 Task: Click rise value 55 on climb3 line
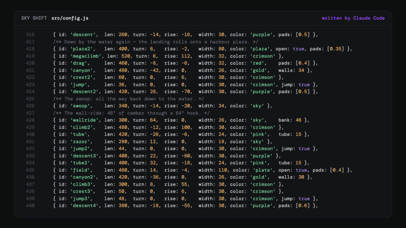coord(184,184)
